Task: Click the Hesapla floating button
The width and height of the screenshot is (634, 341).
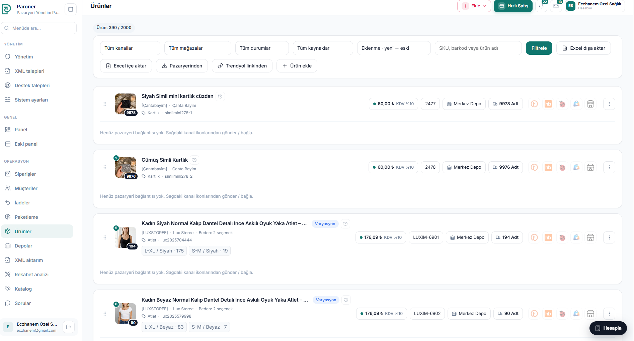Action: [x=608, y=328]
